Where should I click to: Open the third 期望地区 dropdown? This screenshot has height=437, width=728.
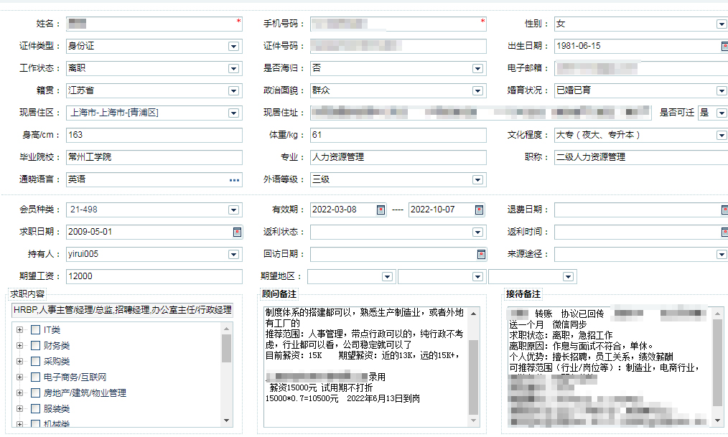(568, 277)
